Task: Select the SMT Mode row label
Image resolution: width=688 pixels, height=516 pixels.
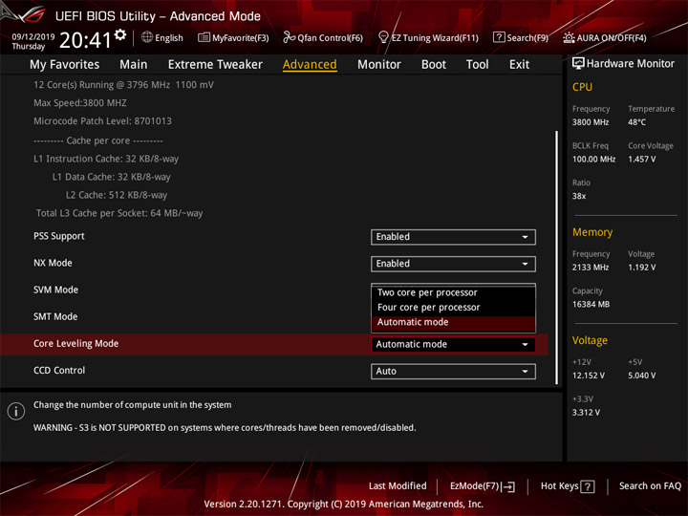Action: (x=55, y=317)
